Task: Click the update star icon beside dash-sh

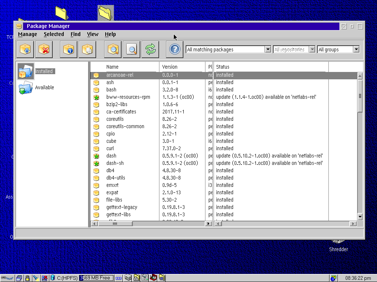Action: 96,163
